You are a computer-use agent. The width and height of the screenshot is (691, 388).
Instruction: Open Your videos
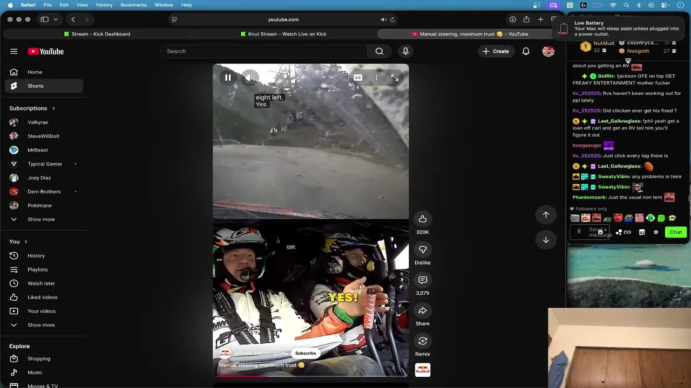(44, 311)
